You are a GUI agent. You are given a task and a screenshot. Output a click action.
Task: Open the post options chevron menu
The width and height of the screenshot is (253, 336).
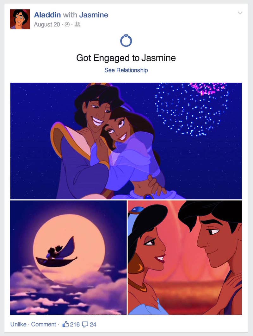point(240,13)
